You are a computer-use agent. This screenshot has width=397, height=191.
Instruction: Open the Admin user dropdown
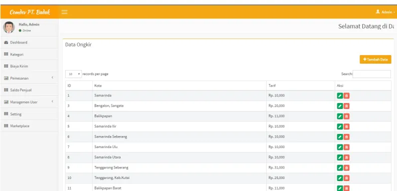click(x=385, y=12)
